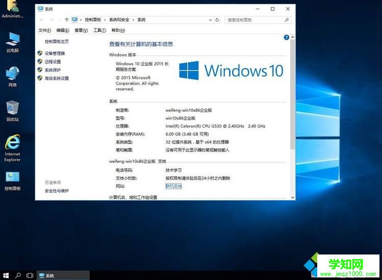382x280 pixels.
Task: Select the processor text Intel(R) Celeron(R) CPU G530
Action: click(193, 126)
